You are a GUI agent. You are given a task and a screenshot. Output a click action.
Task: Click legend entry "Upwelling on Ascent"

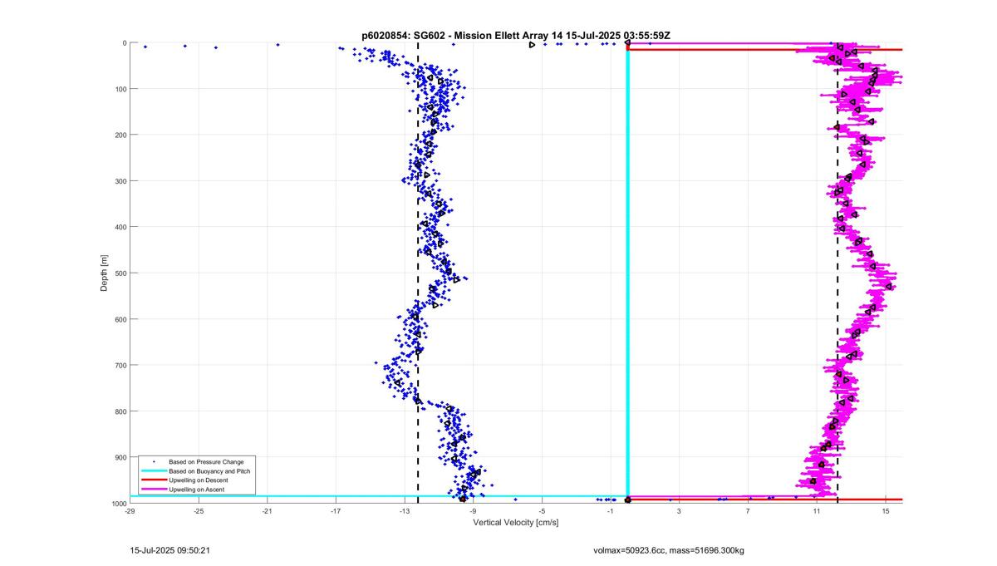coord(197,490)
